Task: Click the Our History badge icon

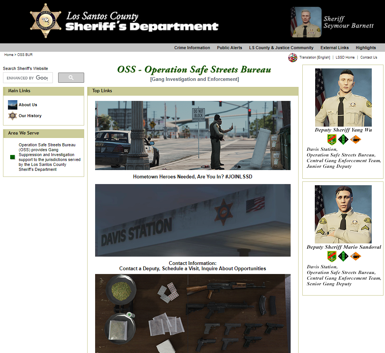Action: point(12,116)
